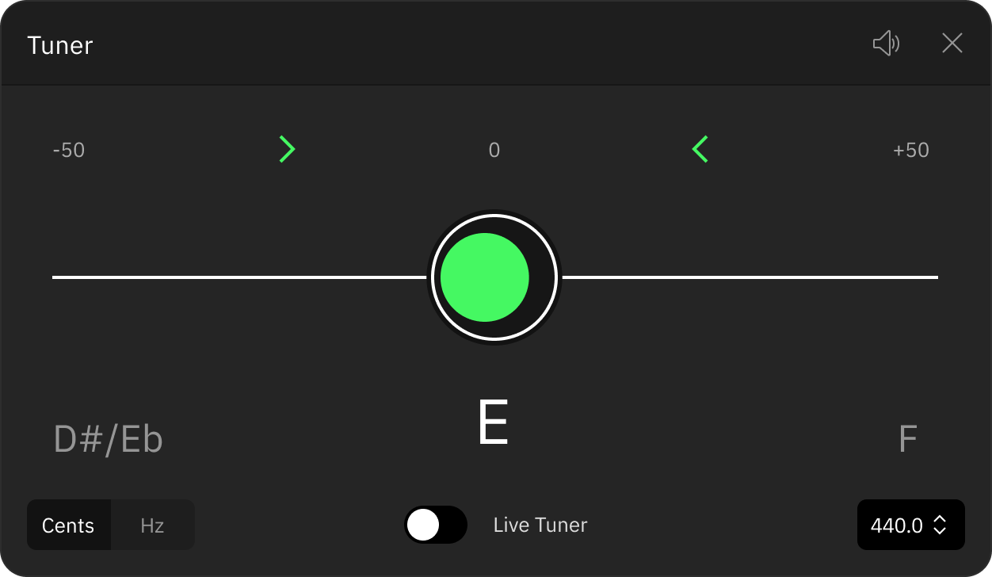992x577 pixels.
Task: Click the green pitch indicator dot
Action: 484,277
